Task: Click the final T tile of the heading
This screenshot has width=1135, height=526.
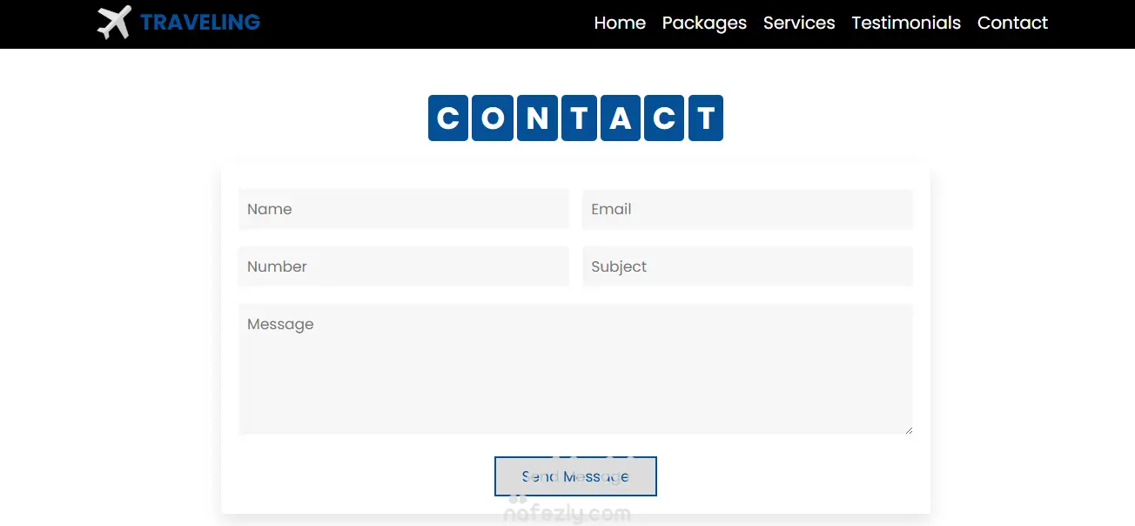Action: pyautogui.click(x=706, y=118)
